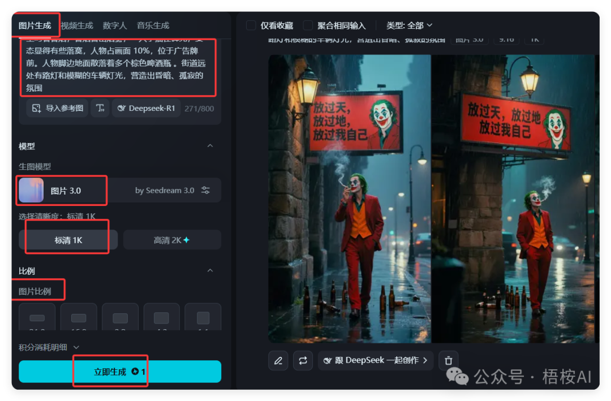Click 跟 DeepSeek 一起创作
This screenshot has height=401, width=611.
(376, 360)
